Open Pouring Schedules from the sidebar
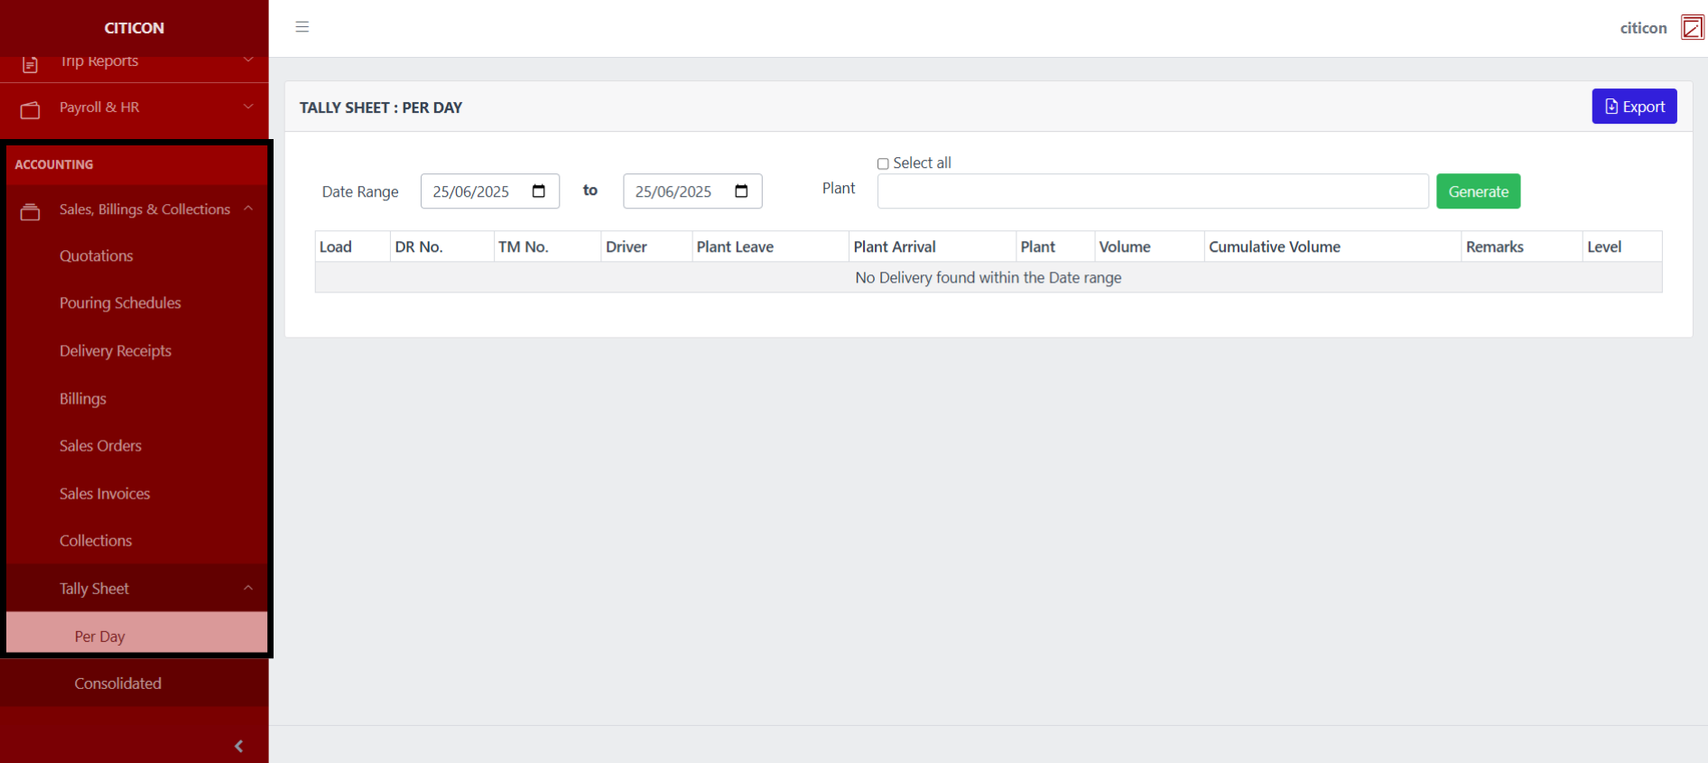Image resolution: width=1708 pixels, height=763 pixels. 120,303
